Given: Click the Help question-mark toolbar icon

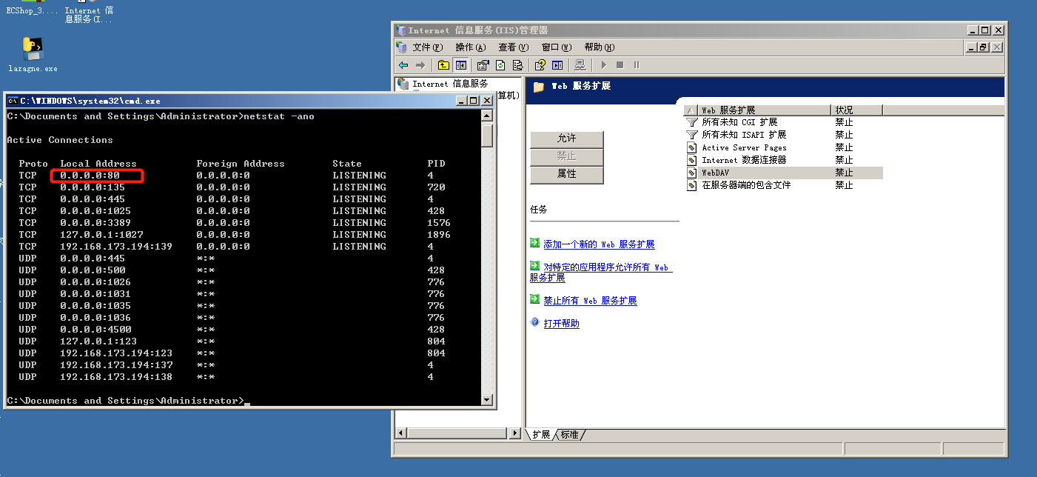Looking at the screenshot, I should (540, 65).
